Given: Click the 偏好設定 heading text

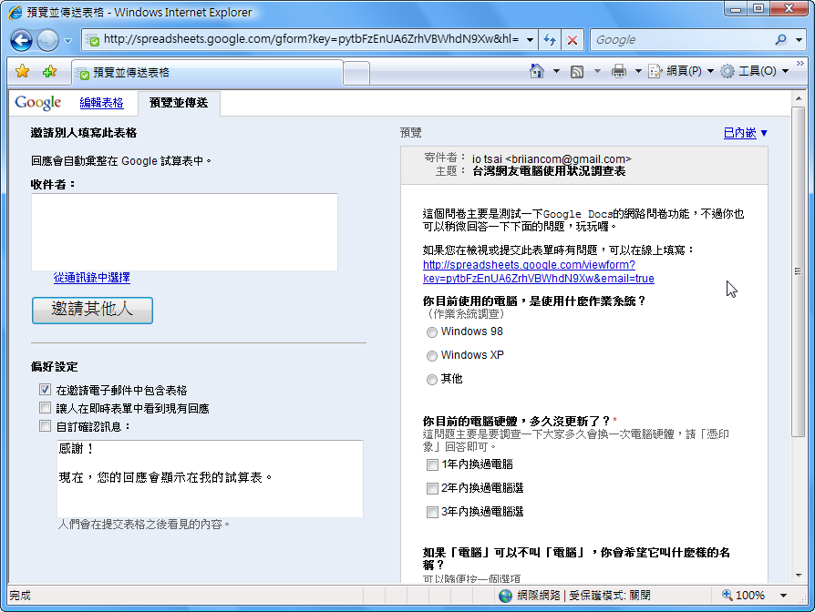Looking at the screenshot, I should click(55, 366).
